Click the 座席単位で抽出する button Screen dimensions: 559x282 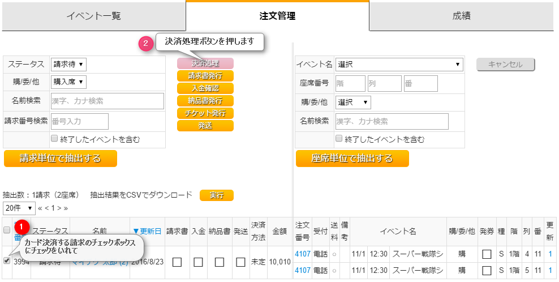[352, 159]
